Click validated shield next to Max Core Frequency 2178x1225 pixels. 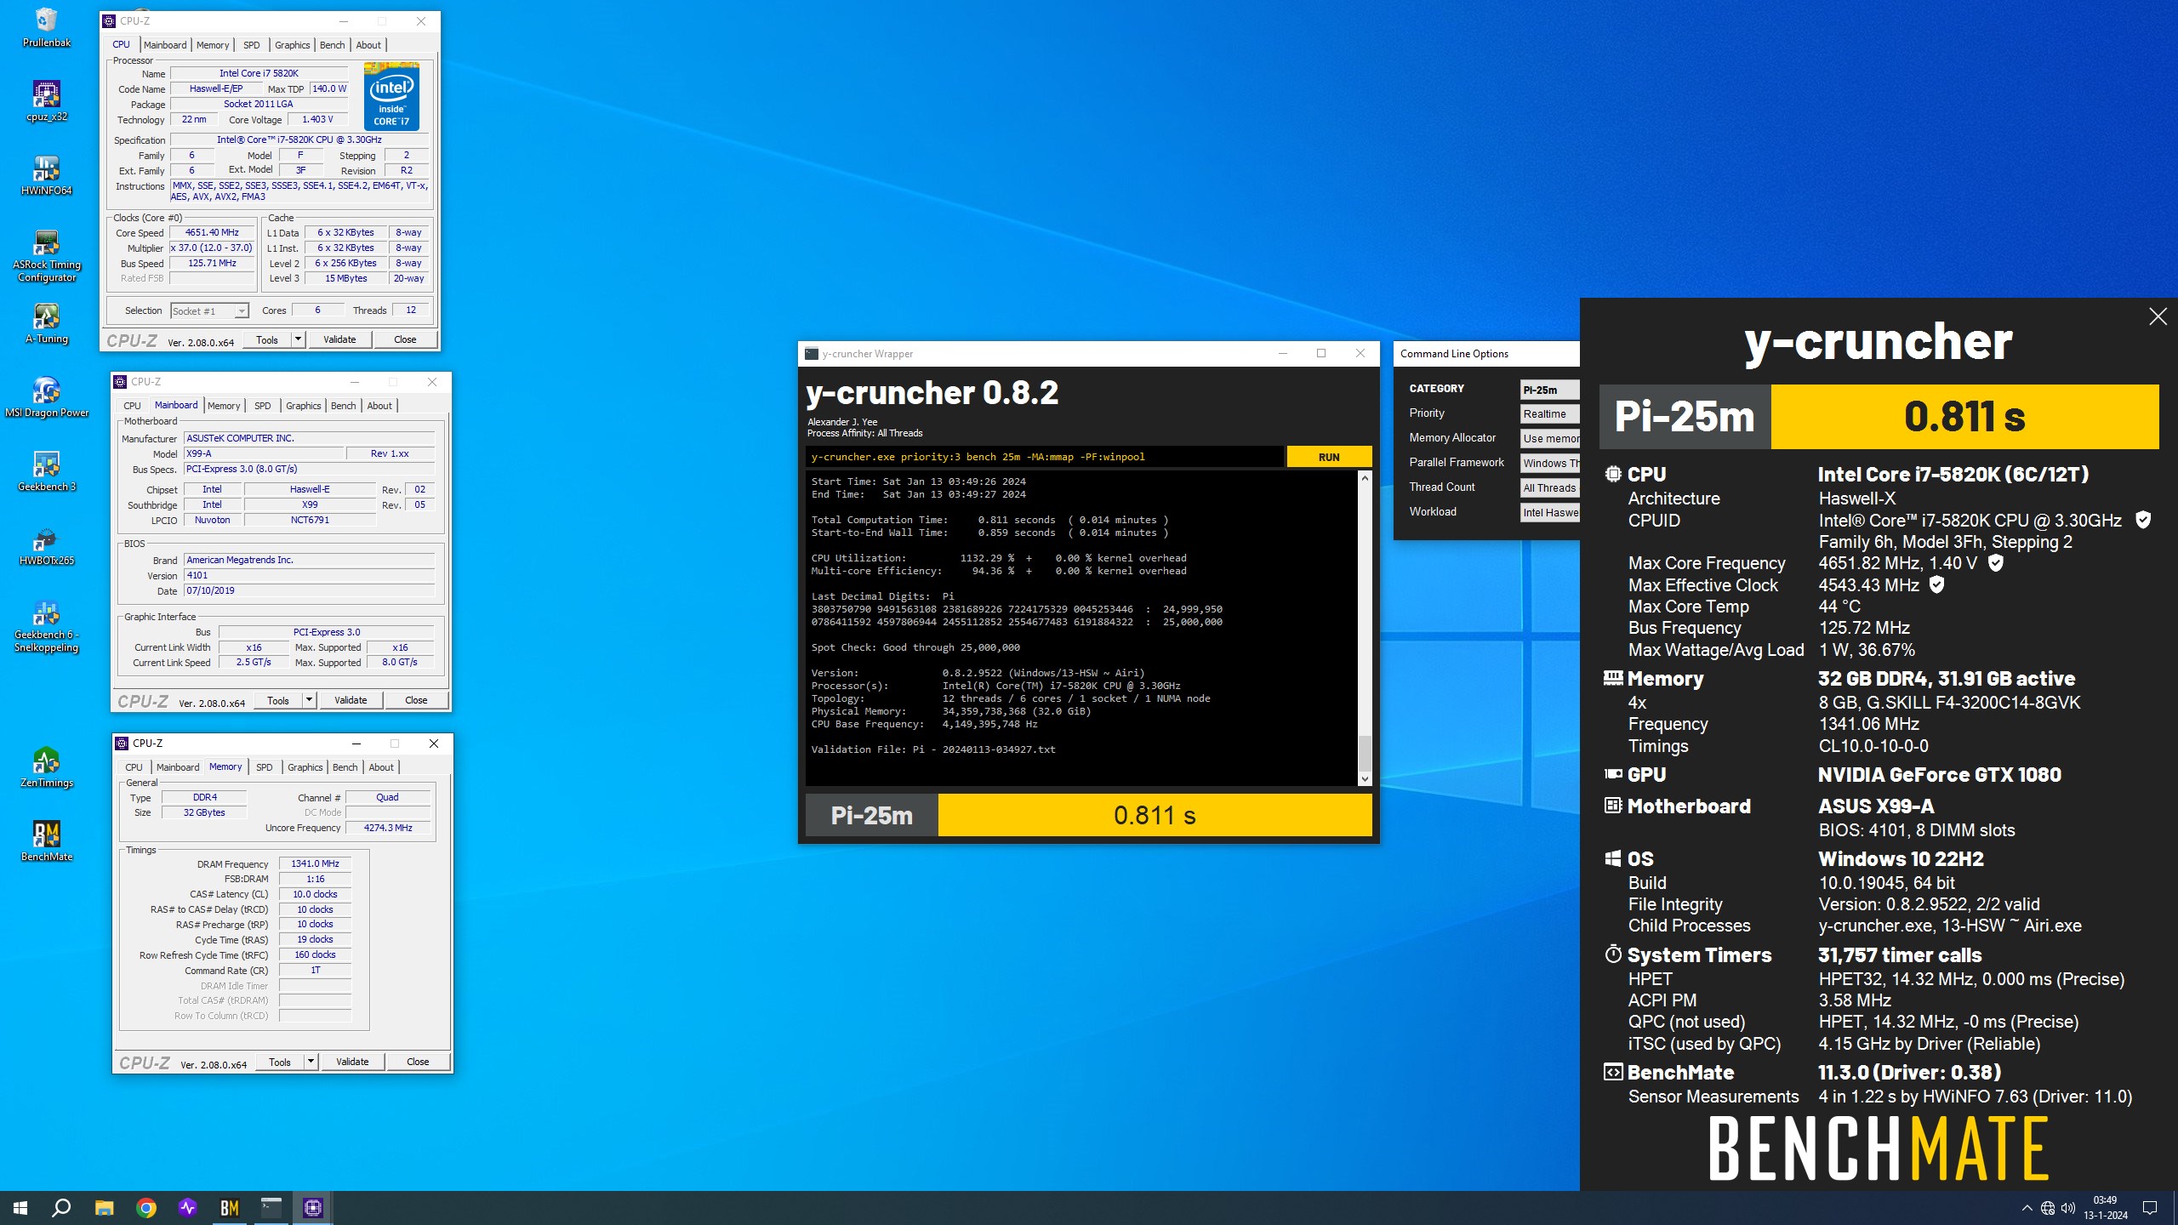[x=1996, y=562]
